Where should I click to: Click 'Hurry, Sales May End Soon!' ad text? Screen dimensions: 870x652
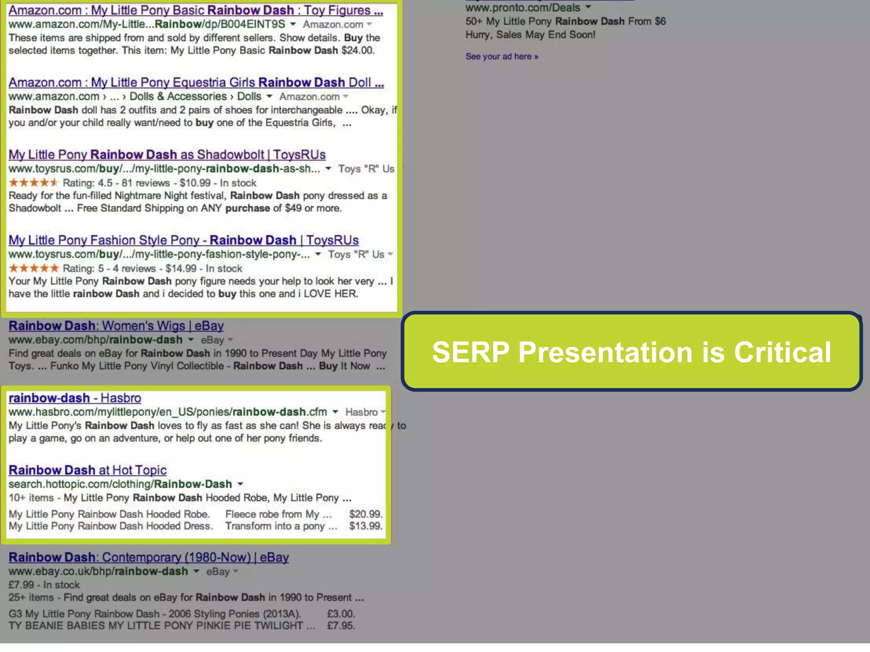point(530,35)
